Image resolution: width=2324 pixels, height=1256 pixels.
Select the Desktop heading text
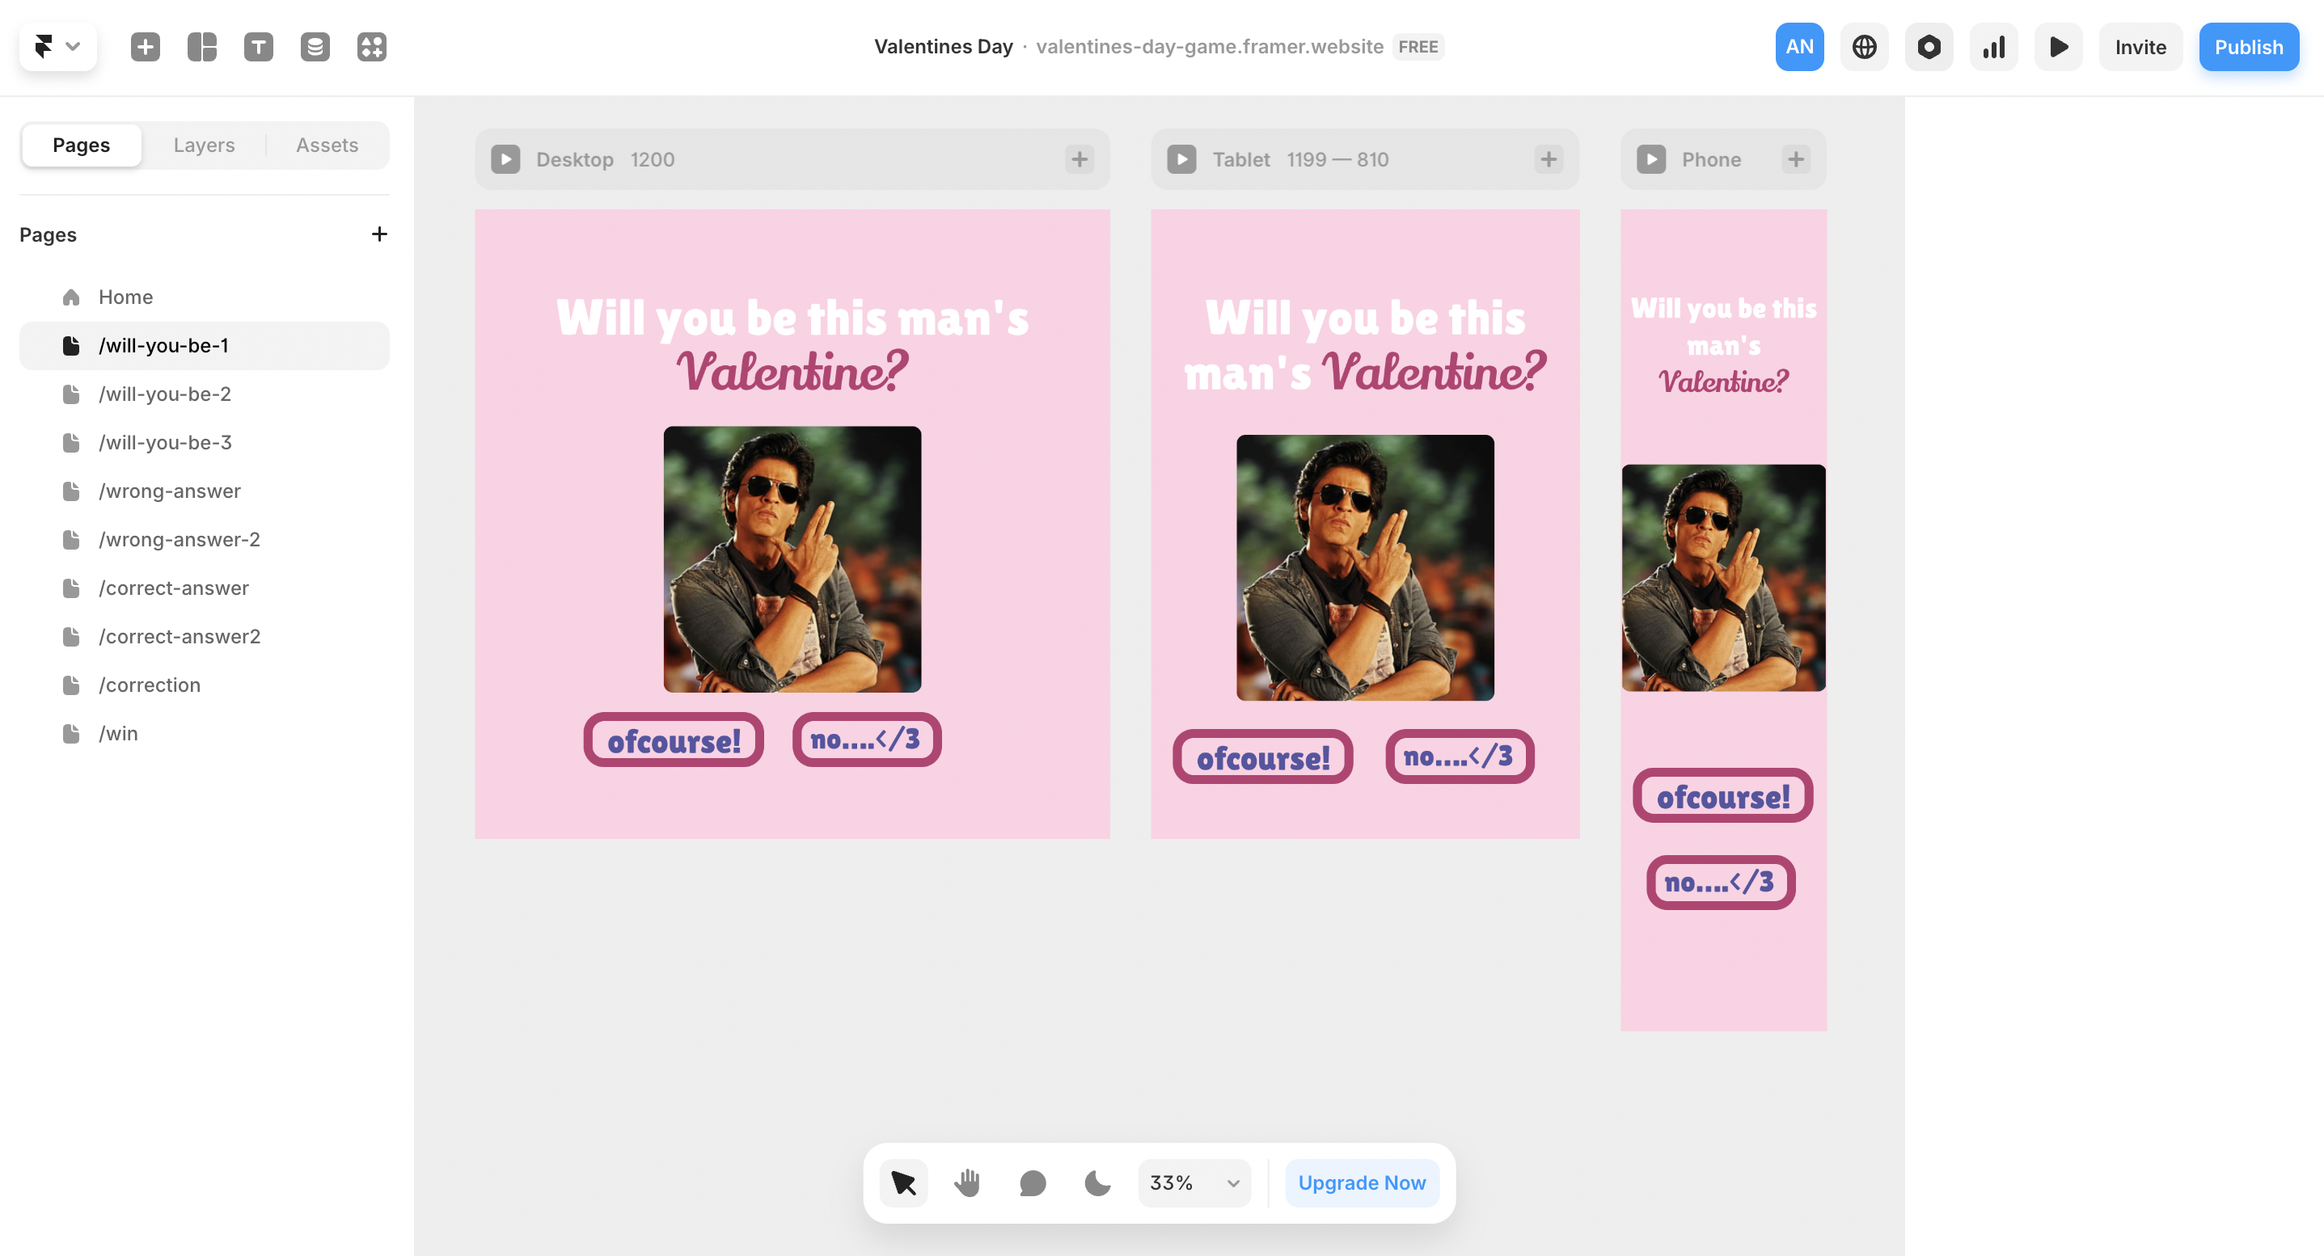pyautogui.click(x=792, y=344)
